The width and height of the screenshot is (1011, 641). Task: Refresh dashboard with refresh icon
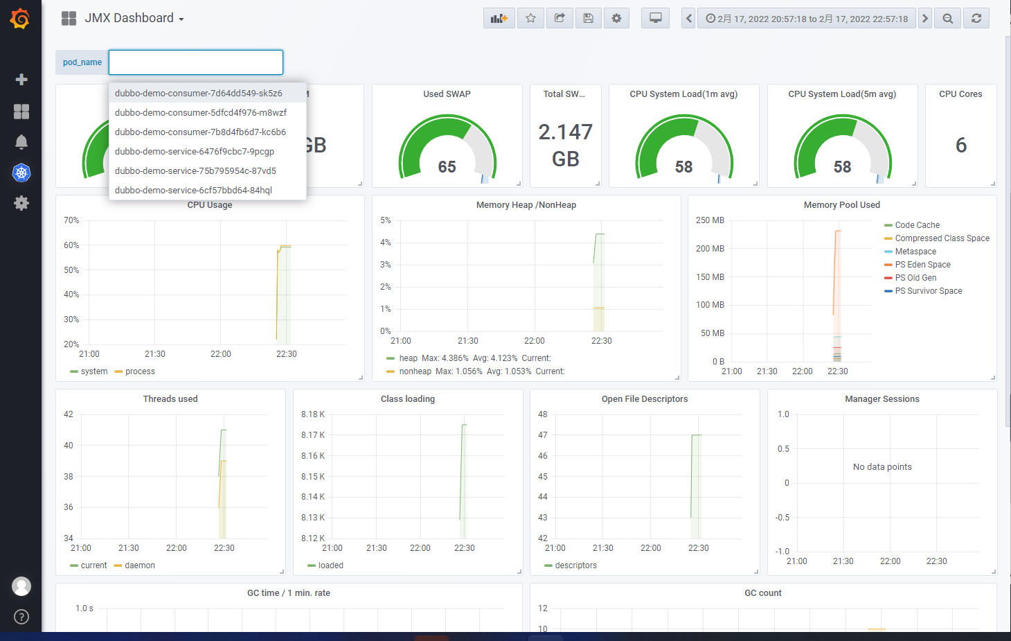[x=976, y=19]
